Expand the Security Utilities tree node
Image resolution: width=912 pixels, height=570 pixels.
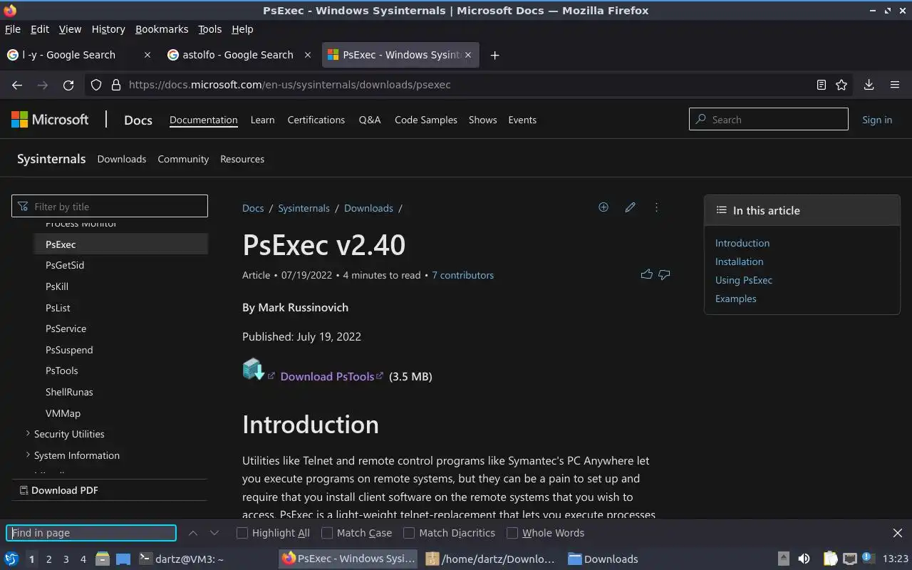pos(28,433)
